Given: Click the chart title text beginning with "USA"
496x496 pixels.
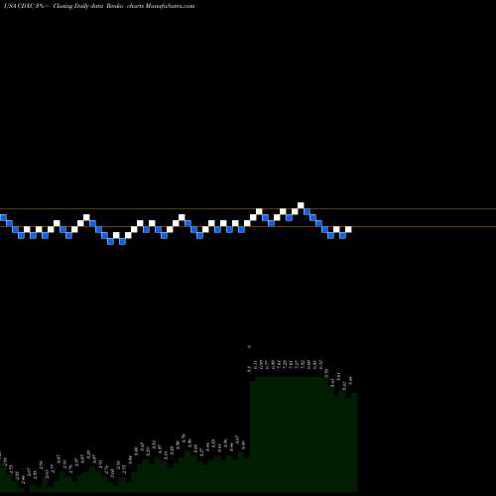Looking at the screenshot, I should (98, 6).
